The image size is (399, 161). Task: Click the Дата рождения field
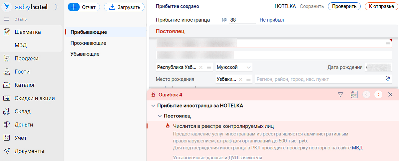click(x=378, y=67)
